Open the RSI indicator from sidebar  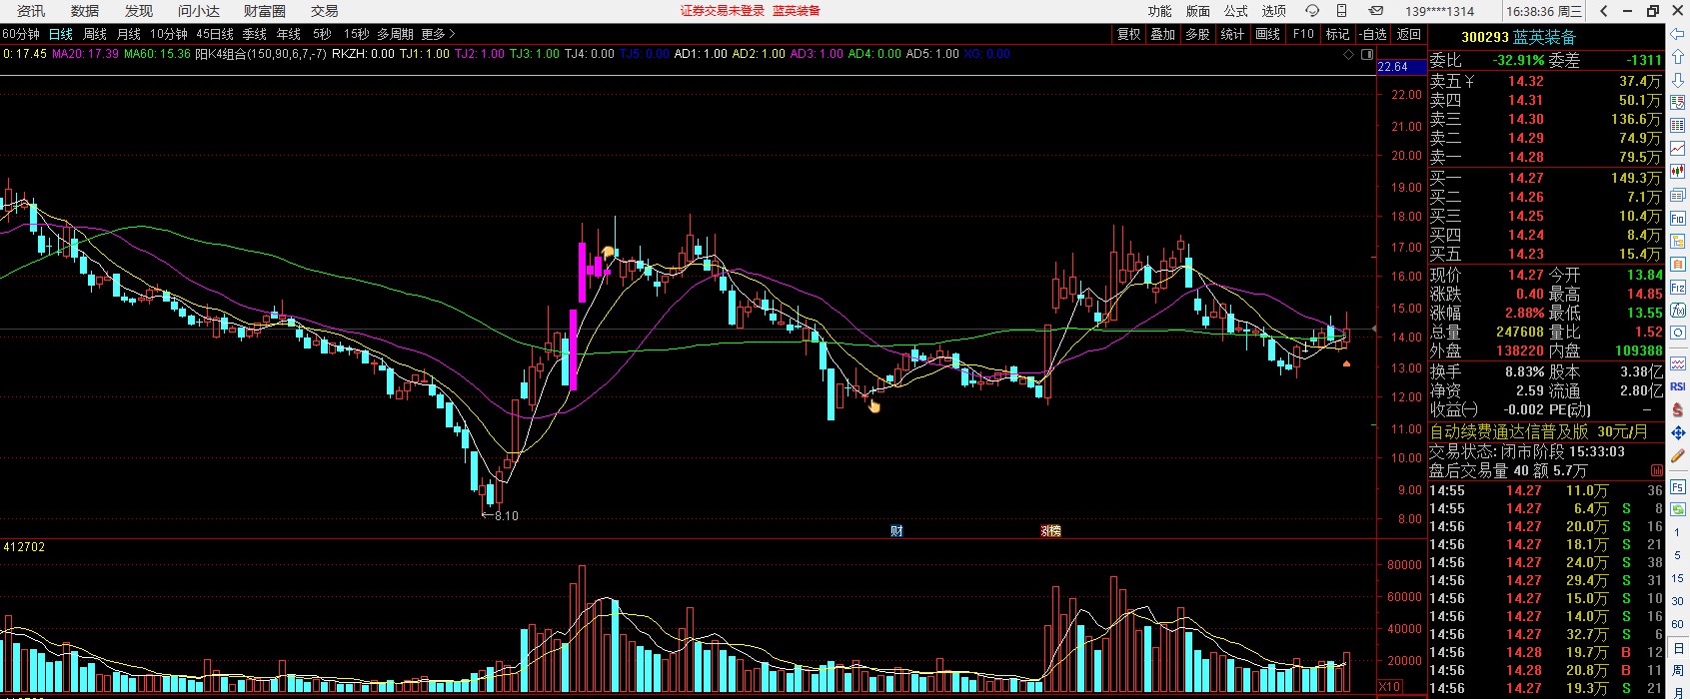pyautogui.click(x=1678, y=386)
